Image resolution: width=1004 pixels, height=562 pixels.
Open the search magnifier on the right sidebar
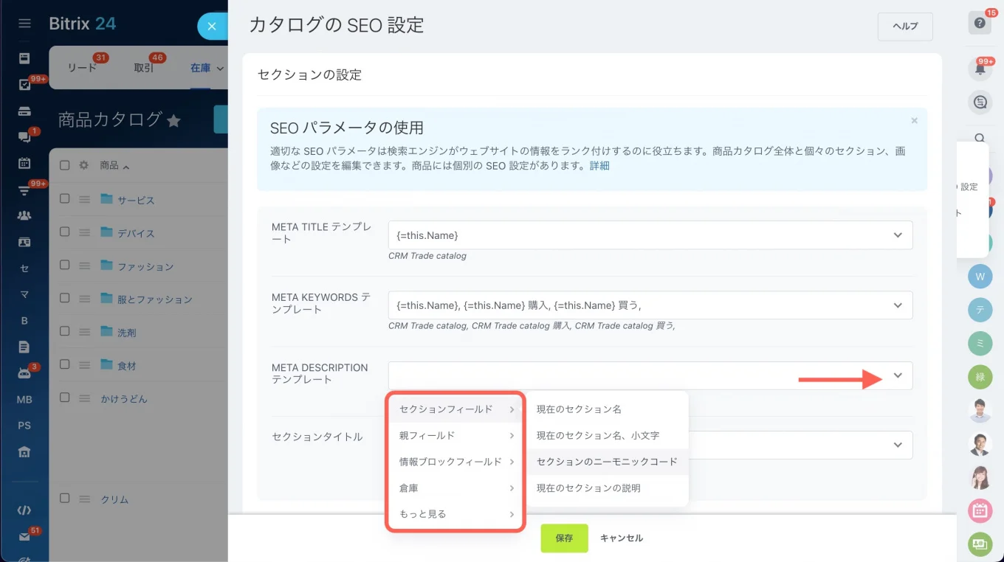click(980, 138)
